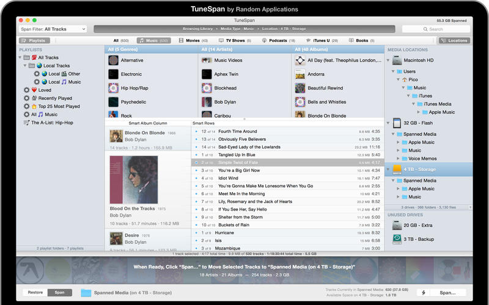
Task: Click the heart icon next to Loved
Action: tap(34, 90)
